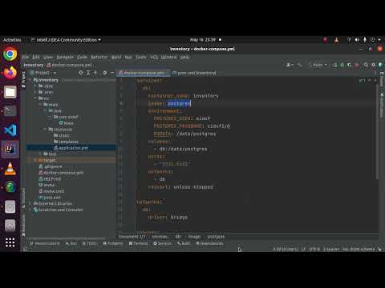The height and width of the screenshot is (288, 385).
Task: Expand the test folder node
Action: (x=40, y=154)
